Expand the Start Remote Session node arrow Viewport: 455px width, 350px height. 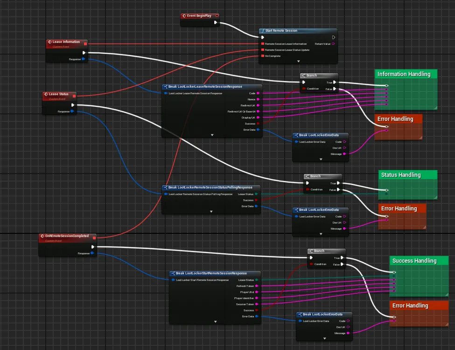[298, 61]
